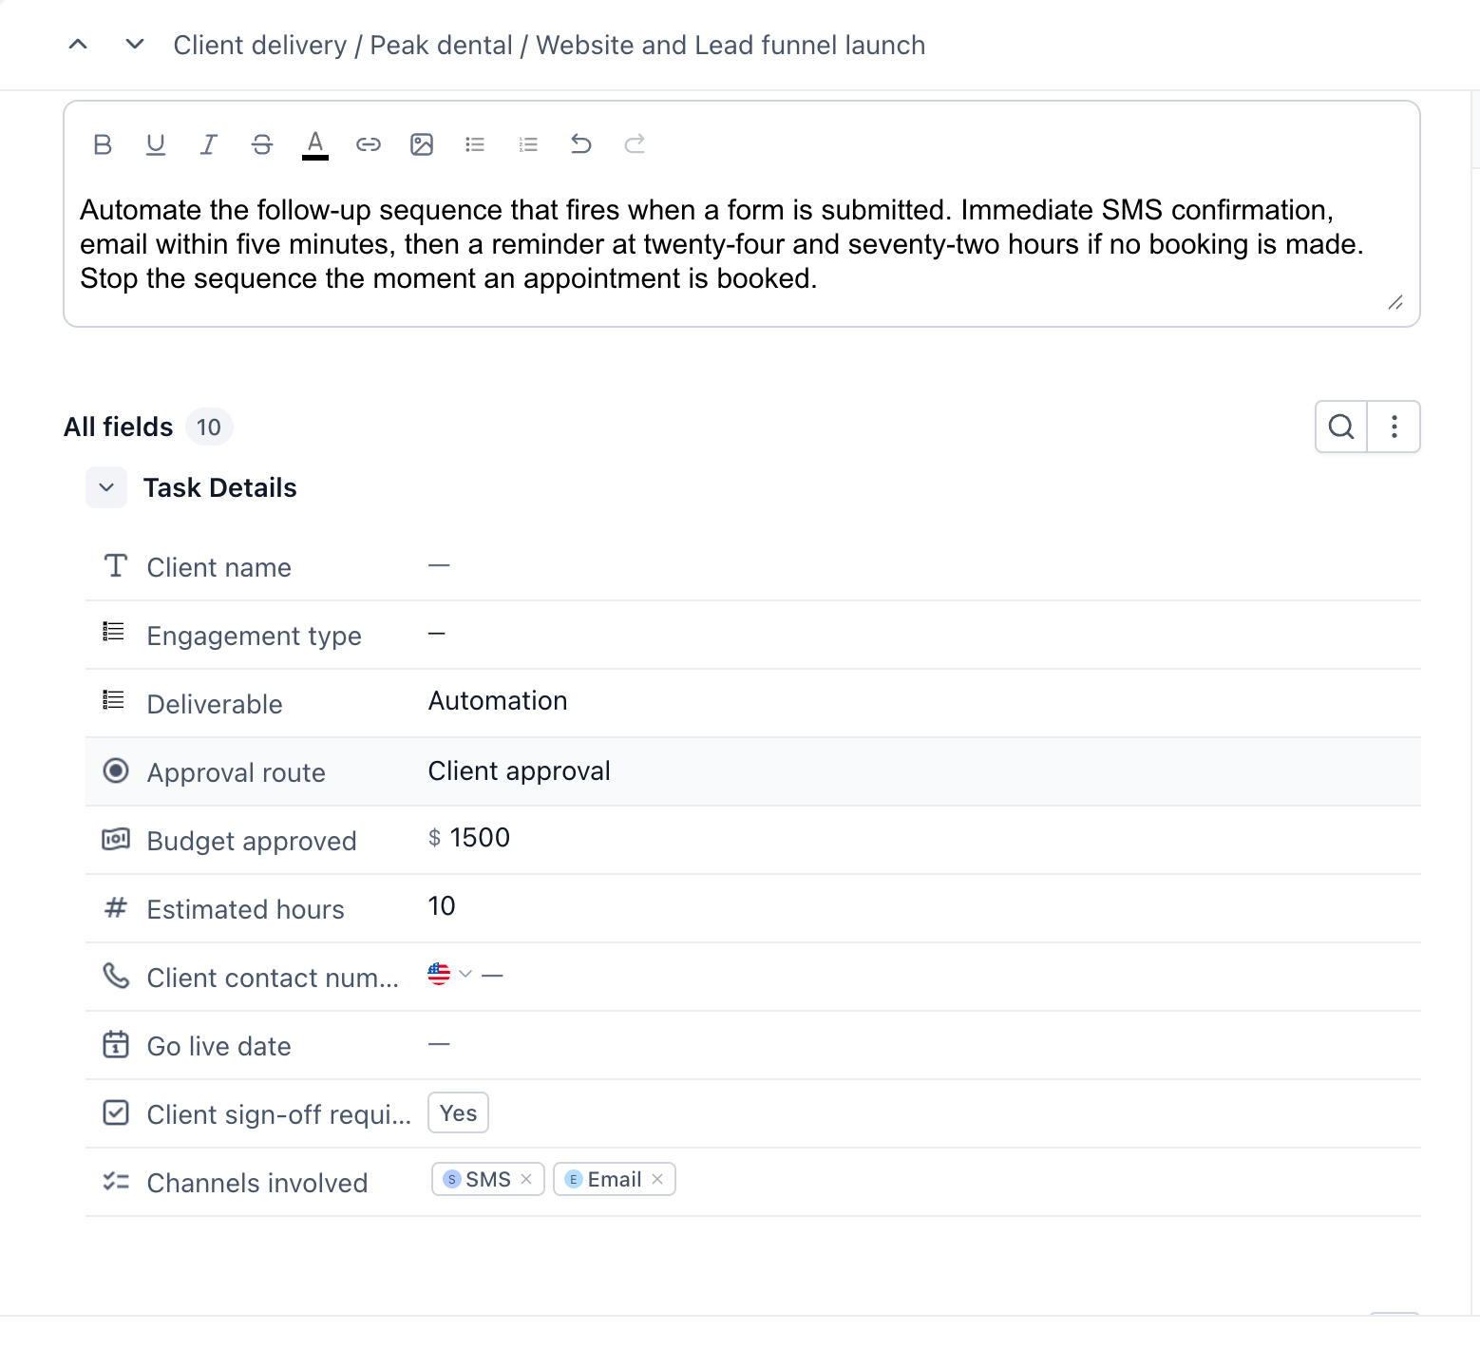Click the Go live date field
Image resolution: width=1480 pixels, height=1368 pixels.
[x=753, y=1045]
